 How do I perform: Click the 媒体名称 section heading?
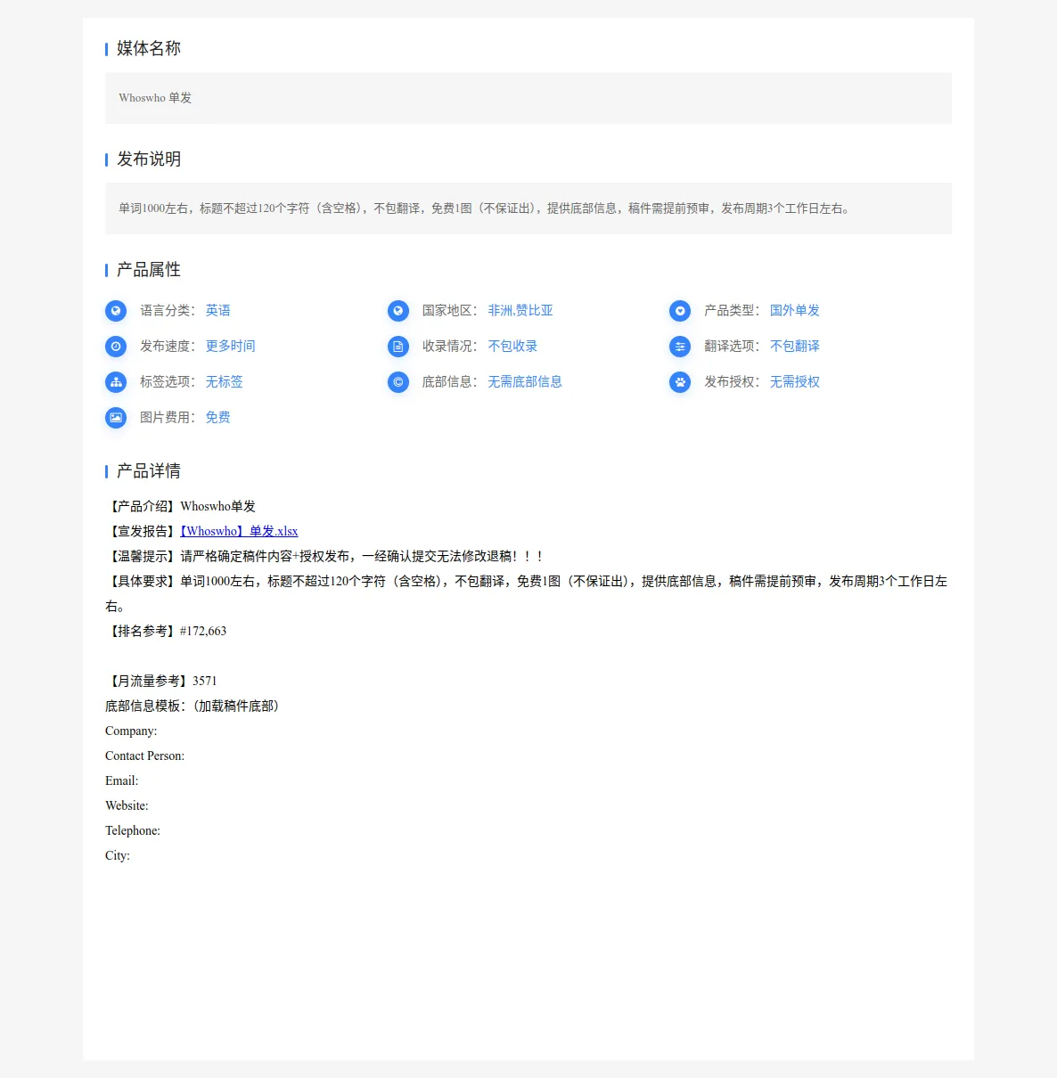(x=149, y=48)
